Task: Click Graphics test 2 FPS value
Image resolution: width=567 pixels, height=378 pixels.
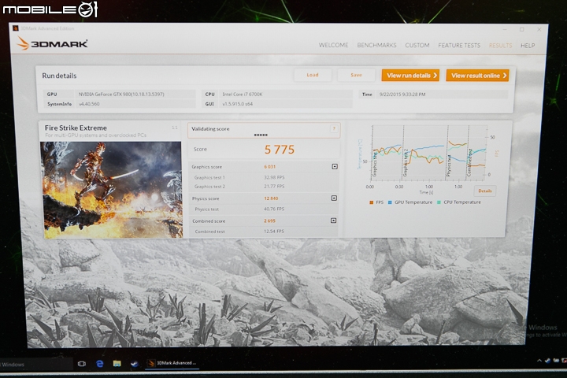Action: [274, 187]
